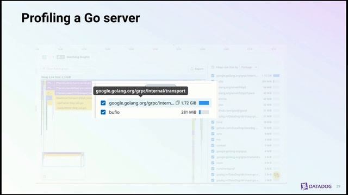The image size is (348, 195).
Task: Click the copy icon beside 1.72 GiB
Action: click(178, 102)
